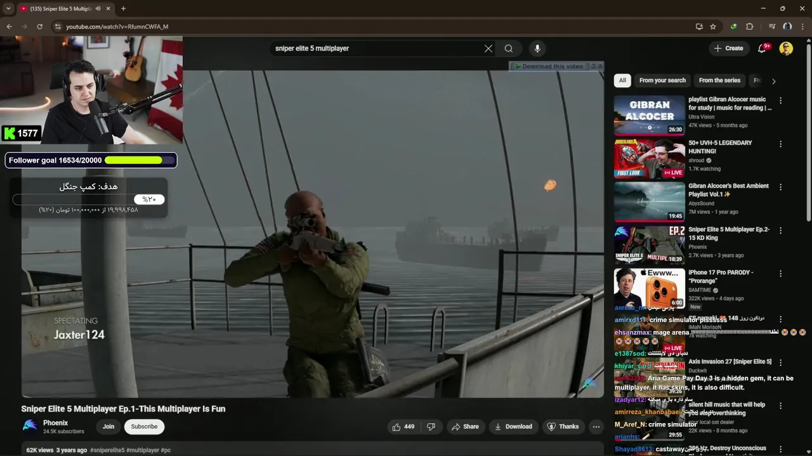Like the video with thumbs up
812x456 pixels.
pos(403,427)
